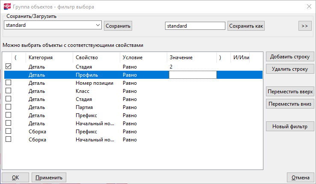316x184 pixels.
Task: Uncheck the Стадия row checkbox
Action: click(8, 67)
